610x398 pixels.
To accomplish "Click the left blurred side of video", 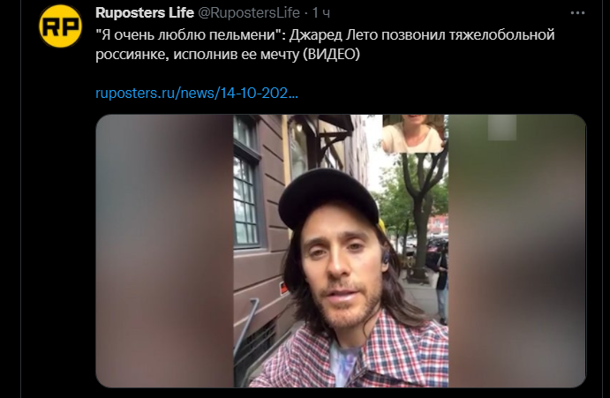I will [164, 251].
